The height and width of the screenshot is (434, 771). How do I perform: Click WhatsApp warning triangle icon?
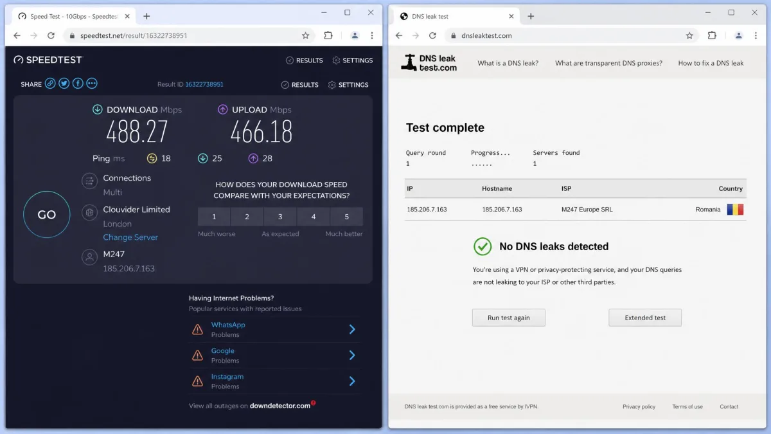pyautogui.click(x=197, y=330)
